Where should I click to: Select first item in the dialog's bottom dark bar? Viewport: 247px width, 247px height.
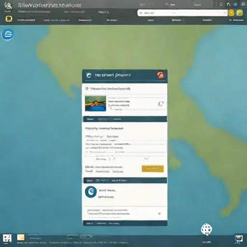point(90,223)
